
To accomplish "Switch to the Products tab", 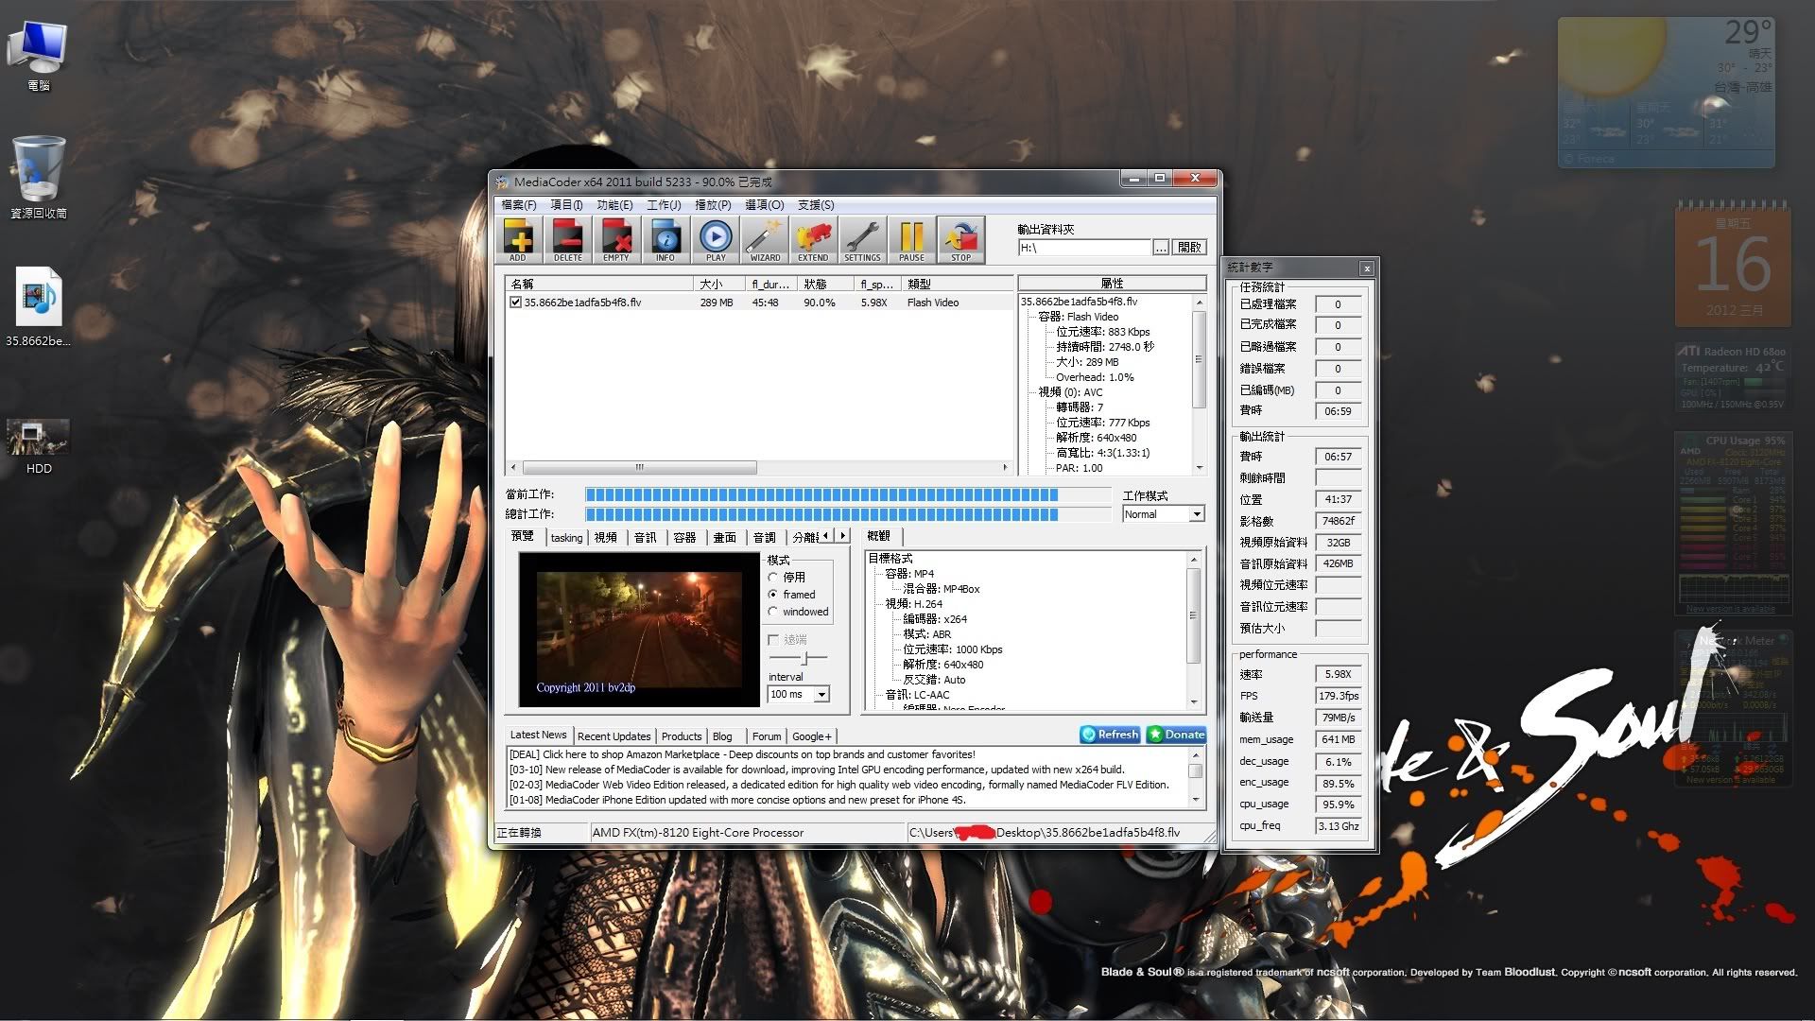I will (682, 736).
